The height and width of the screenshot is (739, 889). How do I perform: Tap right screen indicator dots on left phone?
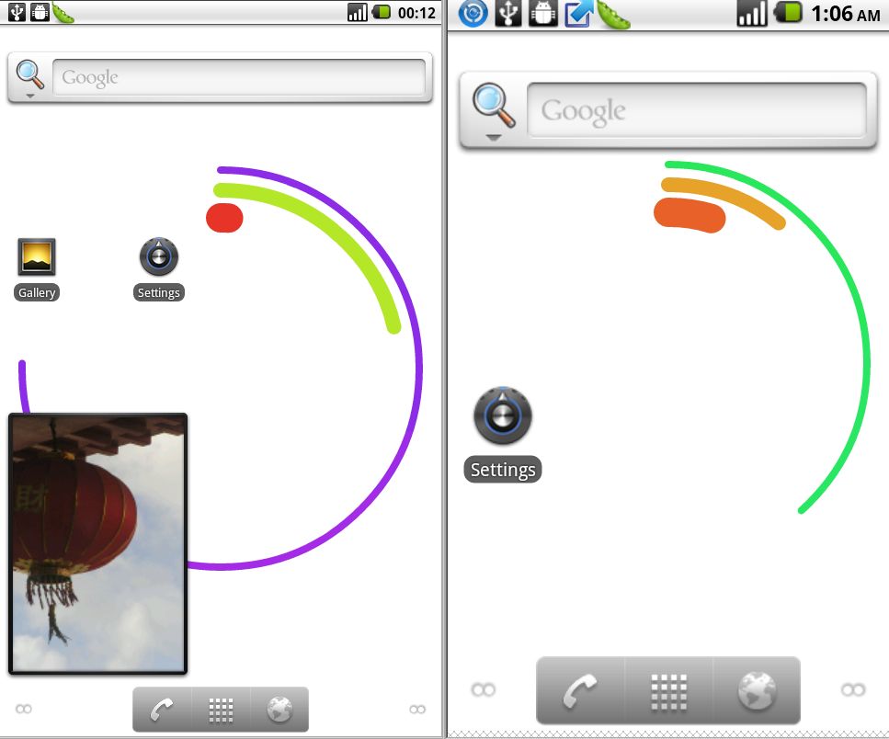417,709
